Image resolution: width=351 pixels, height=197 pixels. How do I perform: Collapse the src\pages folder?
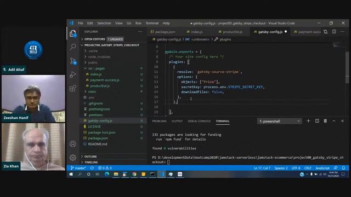[x=97, y=68]
